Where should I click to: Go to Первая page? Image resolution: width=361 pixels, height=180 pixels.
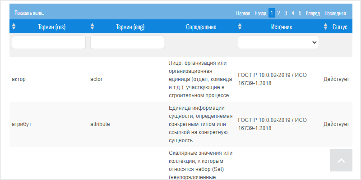click(x=243, y=13)
